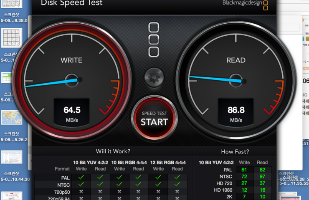
Task: Click 2K write value 7
Action: [x=244, y=197]
